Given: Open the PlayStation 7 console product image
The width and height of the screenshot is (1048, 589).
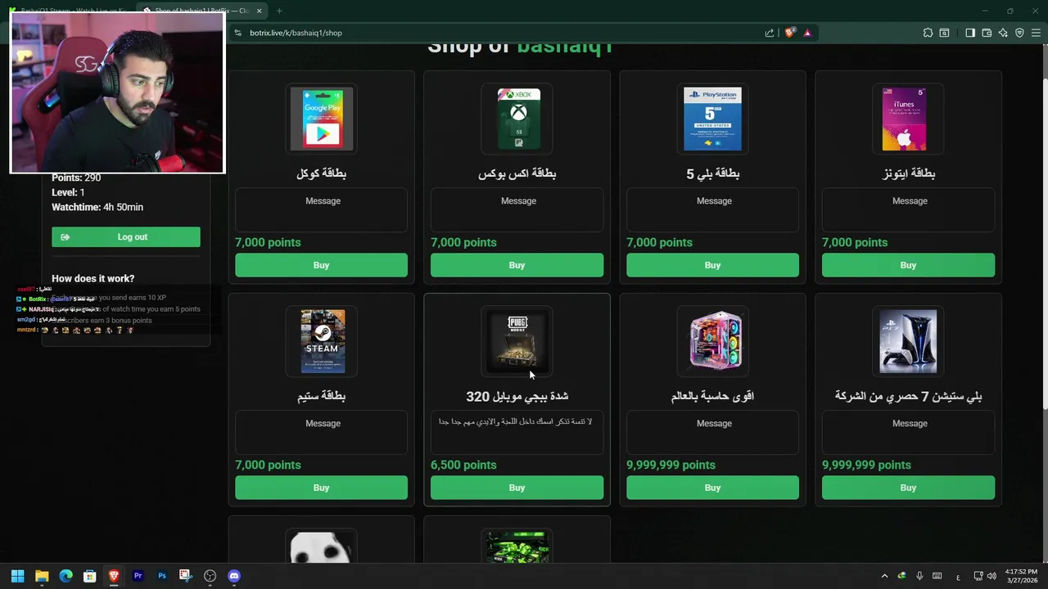Looking at the screenshot, I should pyautogui.click(x=908, y=341).
